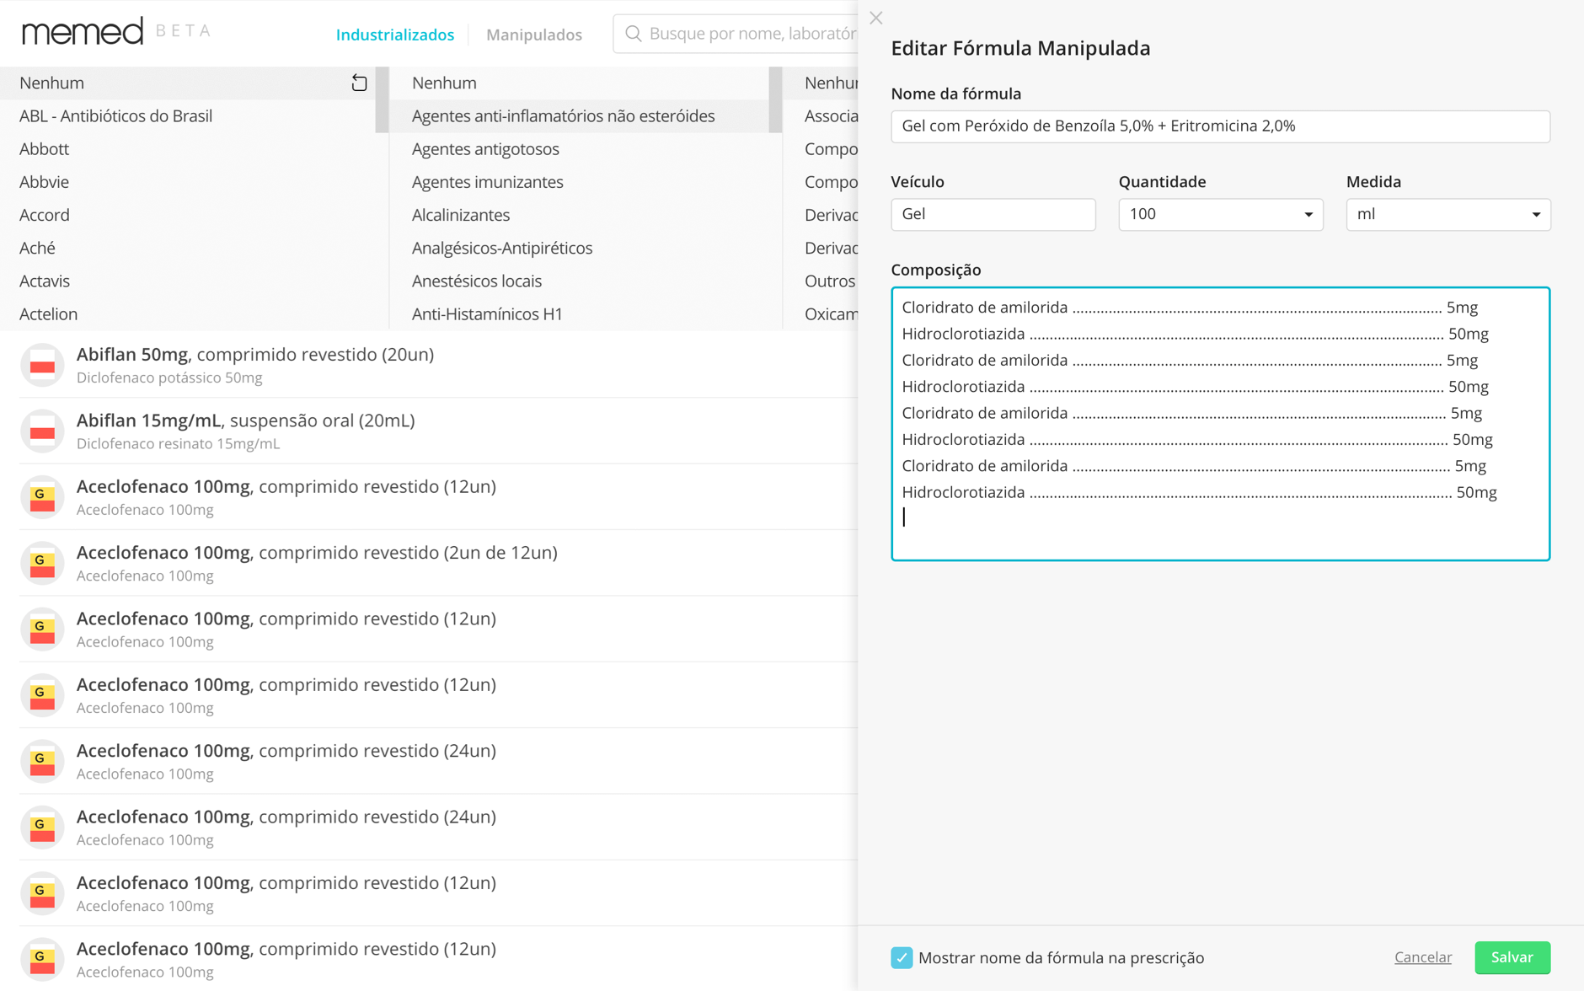
Task: Click the memed logo
Action: [x=83, y=32]
